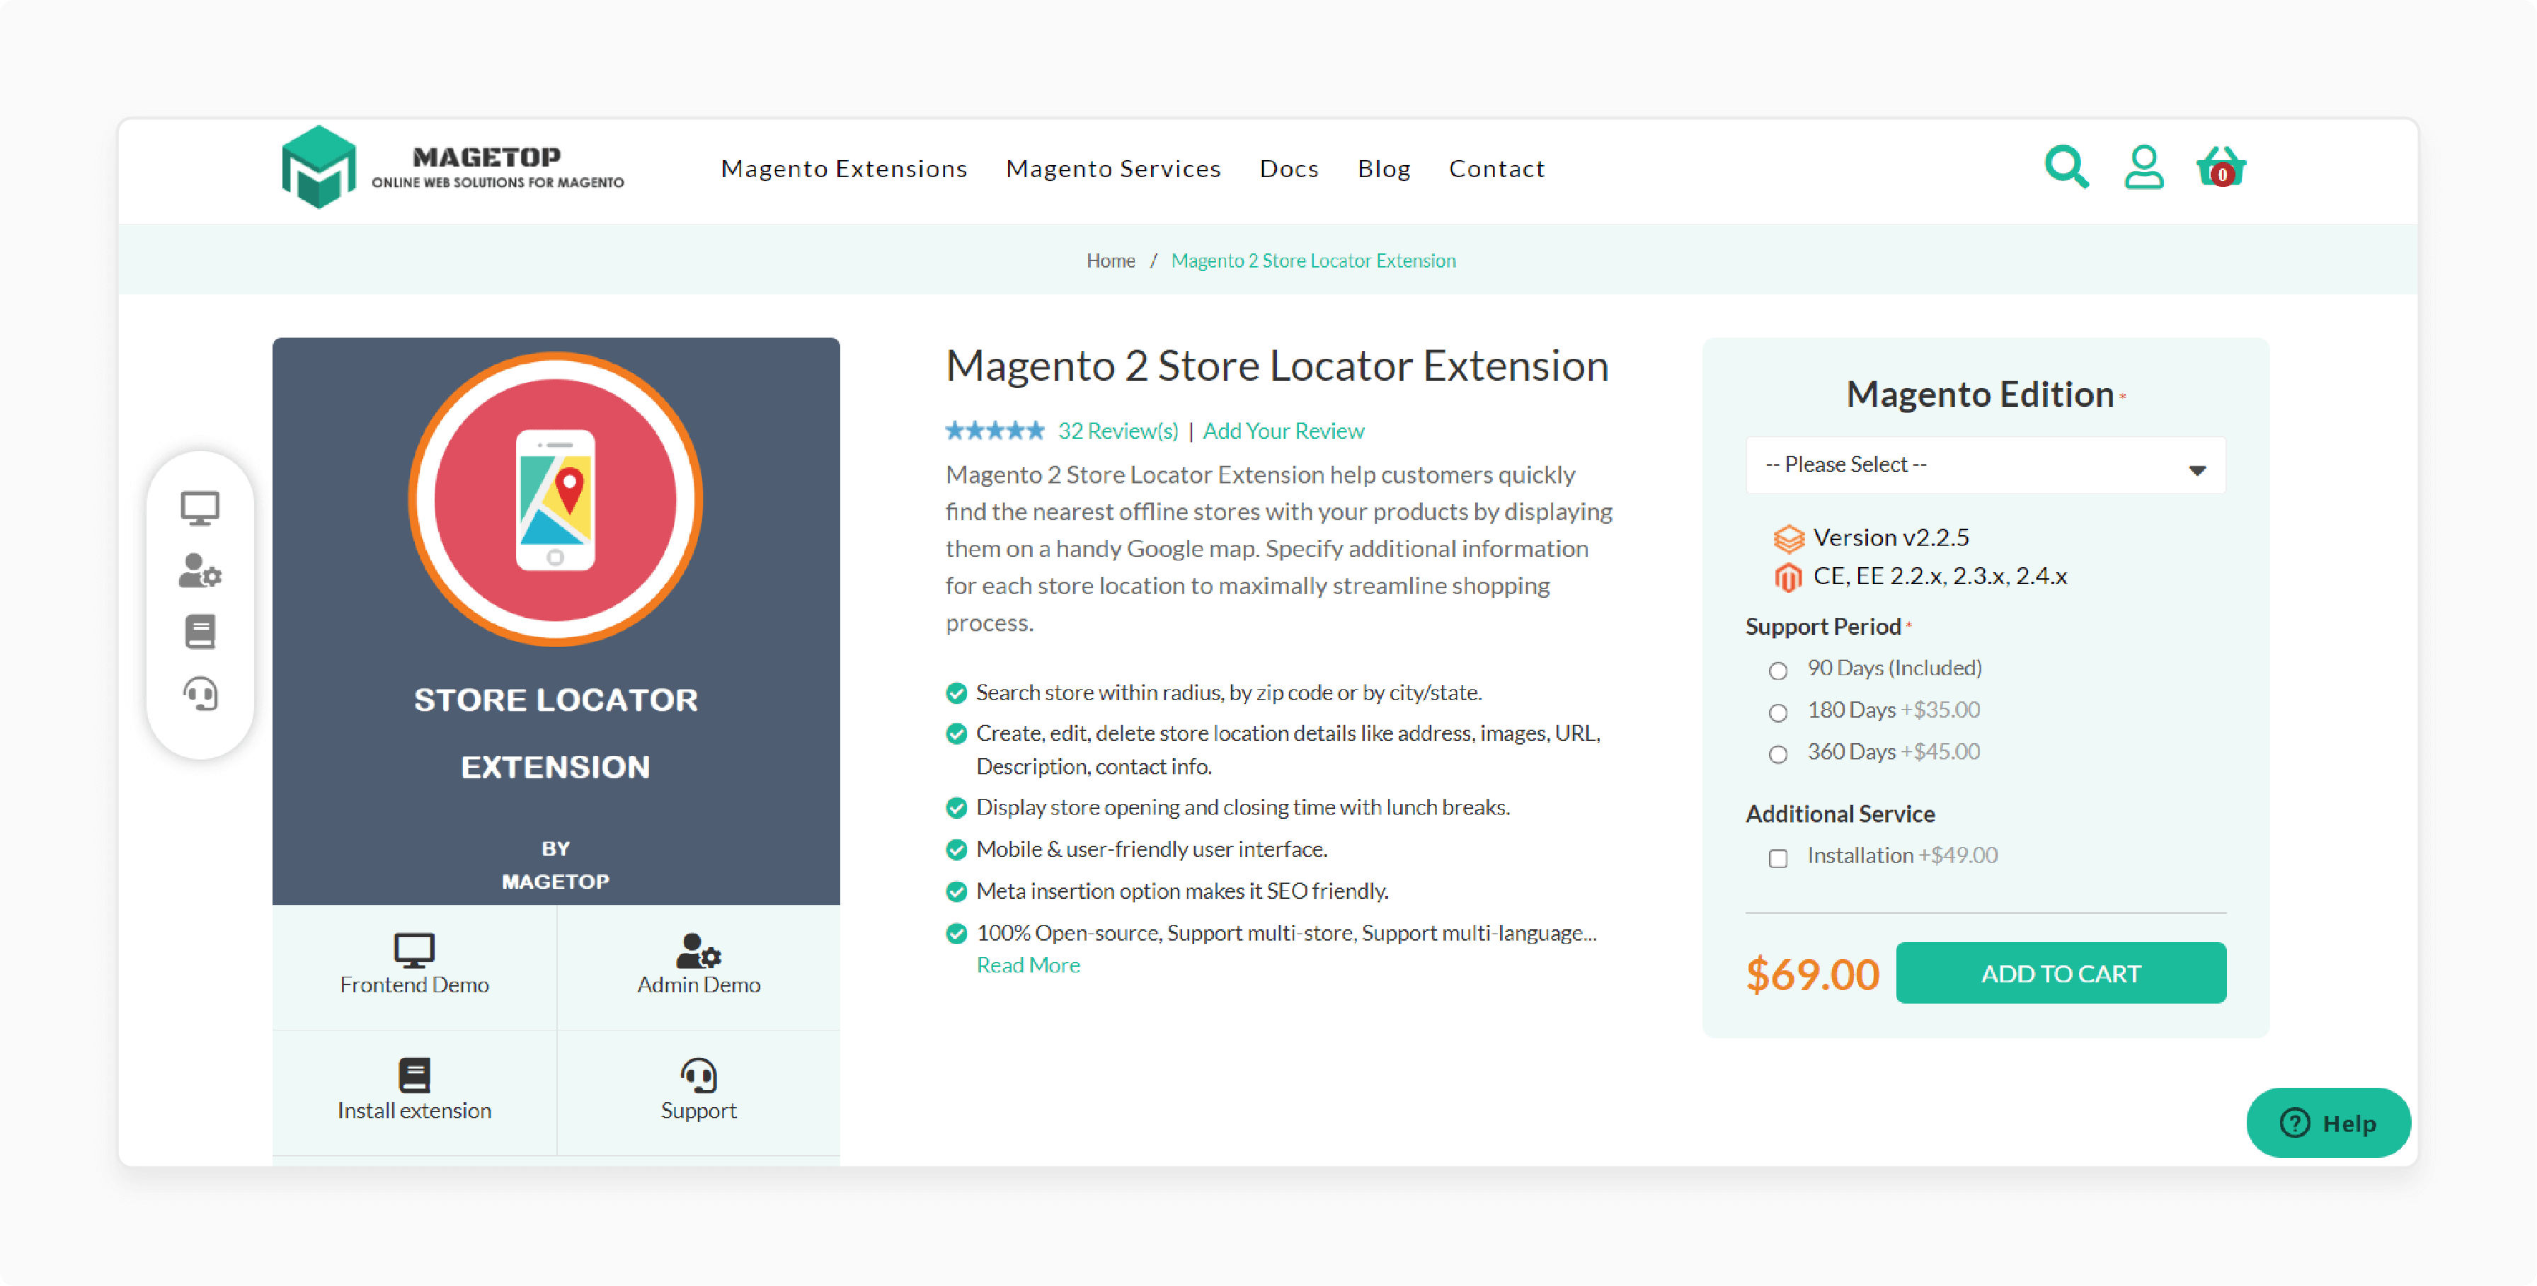Click 'Meta insertion option' feature line
The image size is (2537, 1286).
click(1182, 891)
